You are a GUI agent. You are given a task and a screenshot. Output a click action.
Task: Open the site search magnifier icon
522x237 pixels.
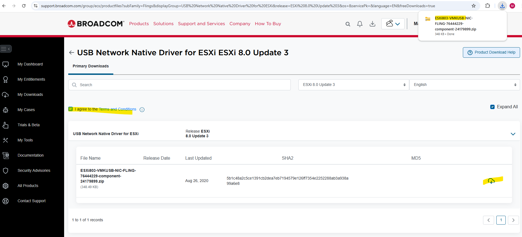click(348, 24)
